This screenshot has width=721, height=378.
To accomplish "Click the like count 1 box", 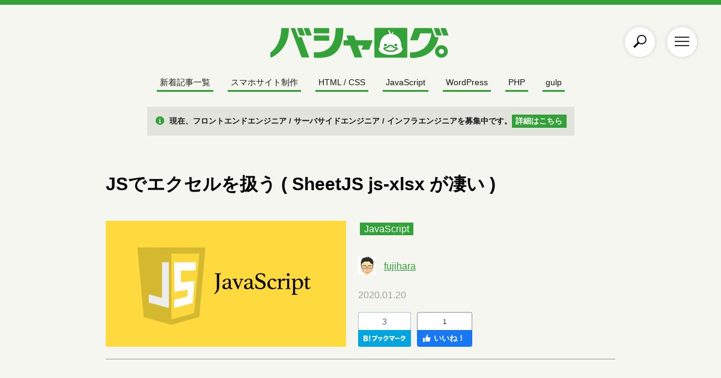I will tap(445, 321).
